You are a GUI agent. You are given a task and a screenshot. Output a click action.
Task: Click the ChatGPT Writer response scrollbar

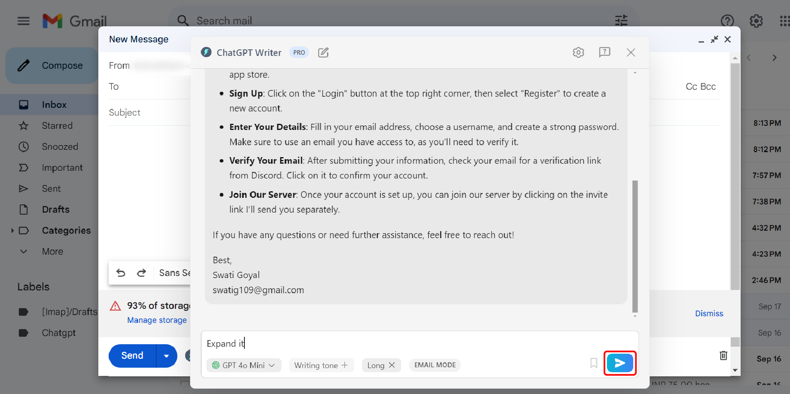635,246
